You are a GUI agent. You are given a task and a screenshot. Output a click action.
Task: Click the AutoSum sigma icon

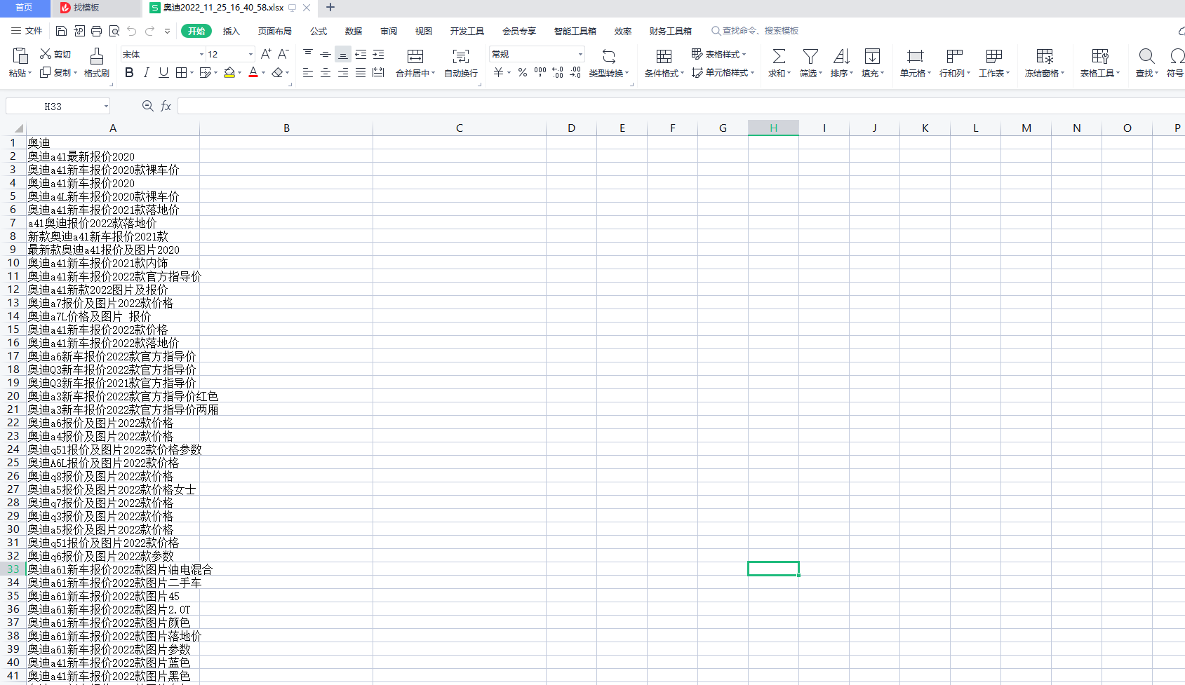779,56
